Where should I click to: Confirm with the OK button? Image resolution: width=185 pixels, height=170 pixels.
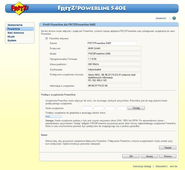coord(131,156)
